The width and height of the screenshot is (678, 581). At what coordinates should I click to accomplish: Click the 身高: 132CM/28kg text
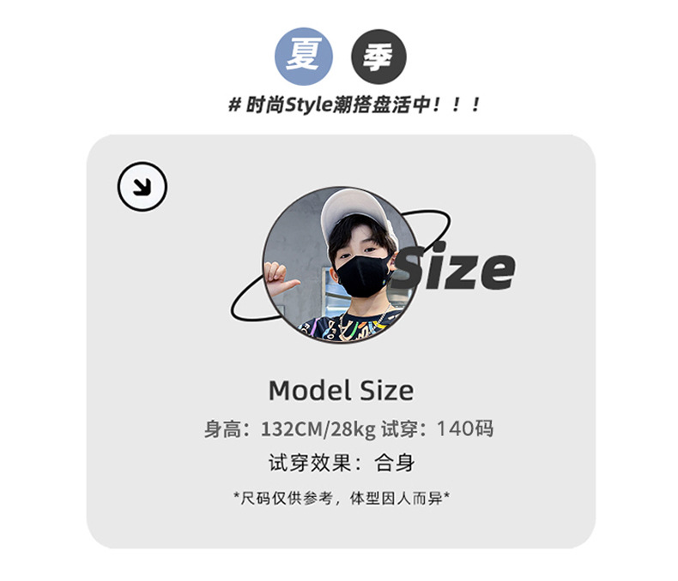[290, 429]
